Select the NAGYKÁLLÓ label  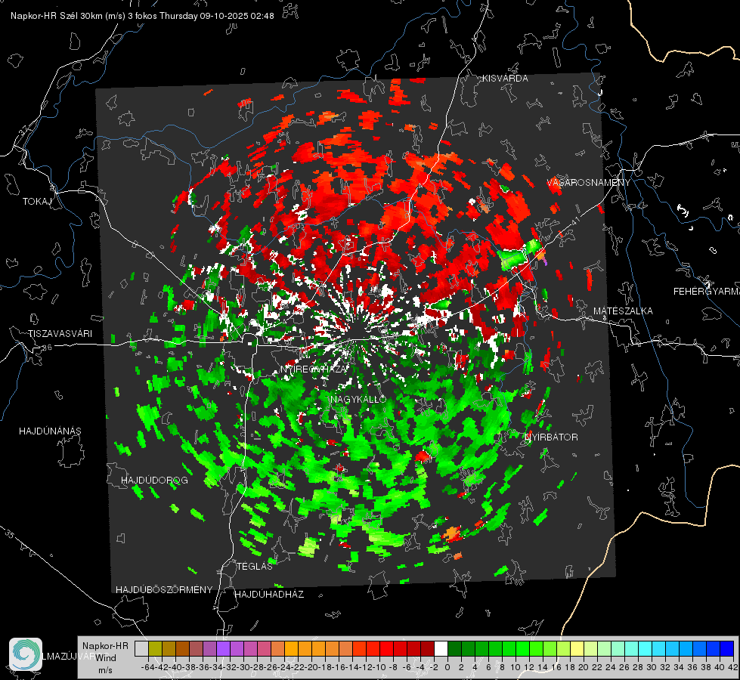(x=359, y=400)
